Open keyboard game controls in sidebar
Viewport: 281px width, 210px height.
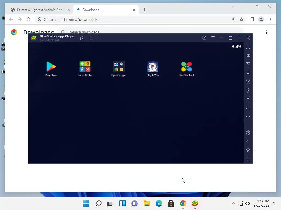[x=248, y=73]
